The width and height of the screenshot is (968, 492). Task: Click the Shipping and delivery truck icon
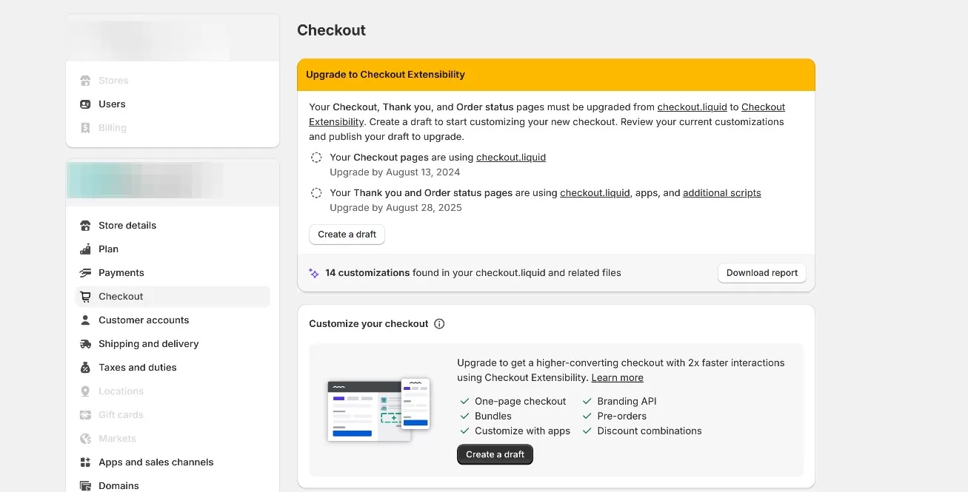tap(85, 344)
